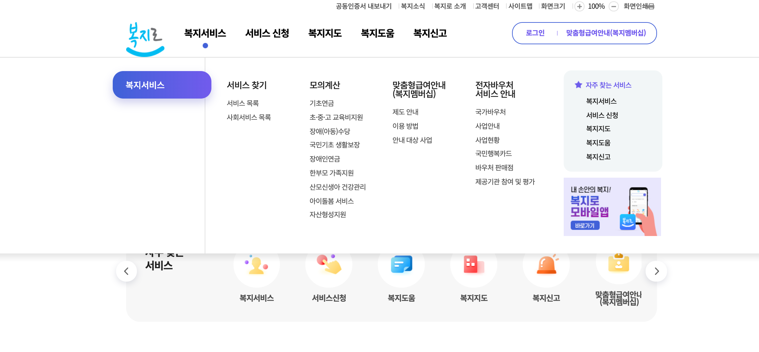Open the 복지지도 top navigation menu
Viewport: 759px width, 352px height.
coord(325,33)
